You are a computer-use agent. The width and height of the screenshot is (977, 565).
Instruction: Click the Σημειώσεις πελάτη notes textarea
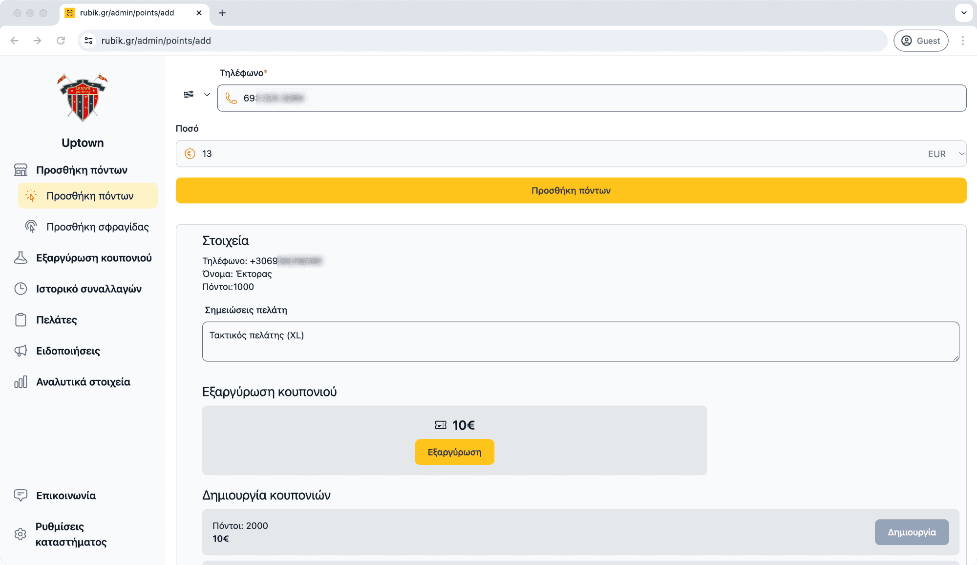[580, 341]
